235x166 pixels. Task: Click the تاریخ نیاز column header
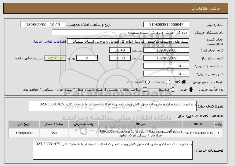click(24, 124)
